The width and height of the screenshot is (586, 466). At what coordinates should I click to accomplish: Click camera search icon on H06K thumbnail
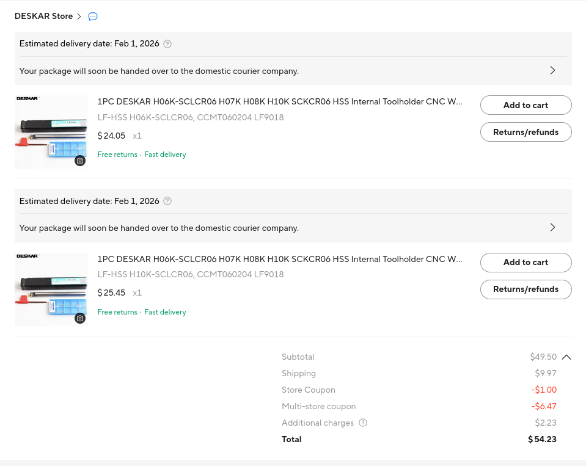(80, 161)
